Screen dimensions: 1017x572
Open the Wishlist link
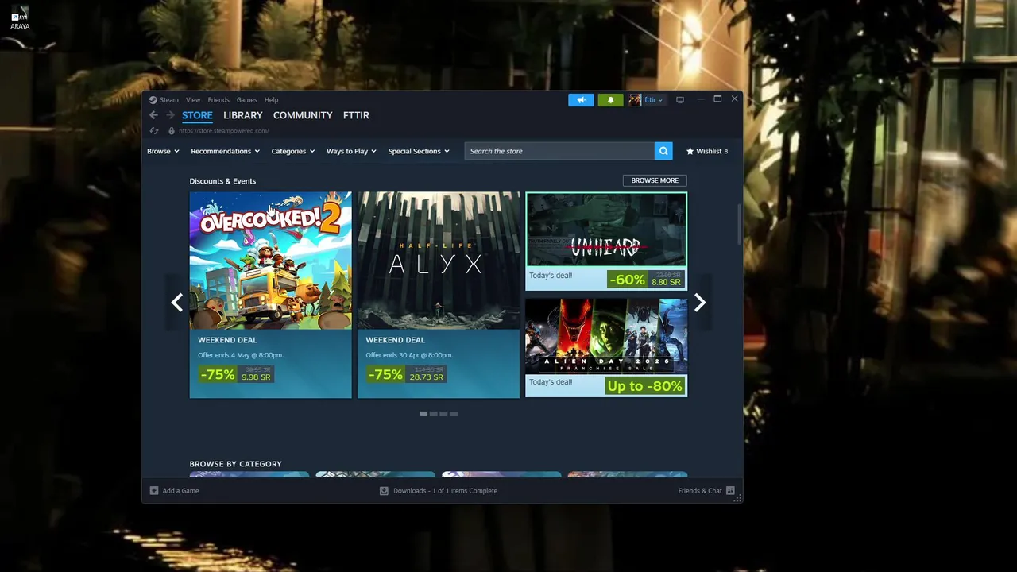click(x=709, y=151)
